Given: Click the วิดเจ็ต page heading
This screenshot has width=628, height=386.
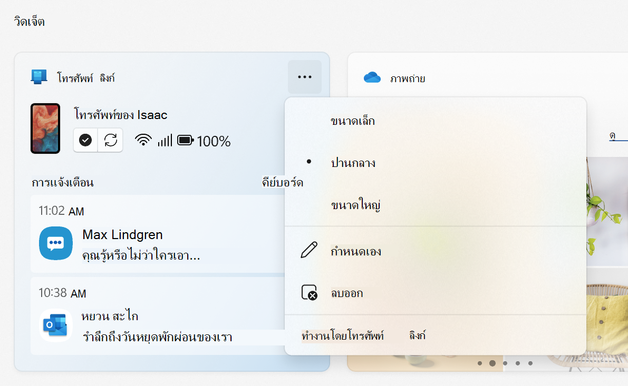Looking at the screenshot, I should click(x=29, y=21).
